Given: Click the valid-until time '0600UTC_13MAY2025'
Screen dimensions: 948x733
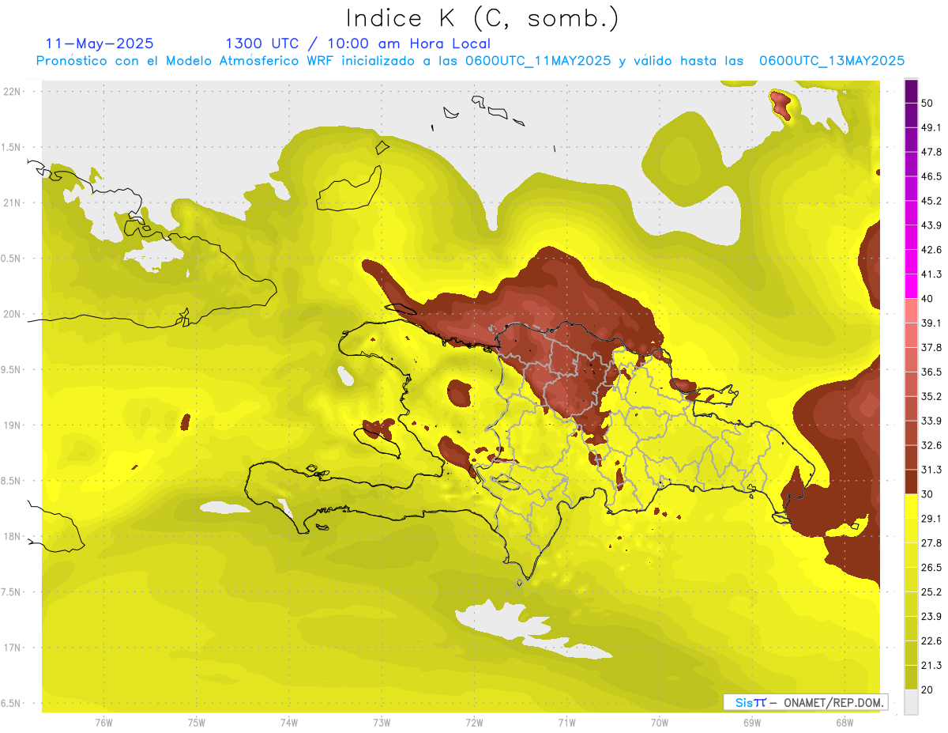Looking at the screenshot, I should point(832,61).
